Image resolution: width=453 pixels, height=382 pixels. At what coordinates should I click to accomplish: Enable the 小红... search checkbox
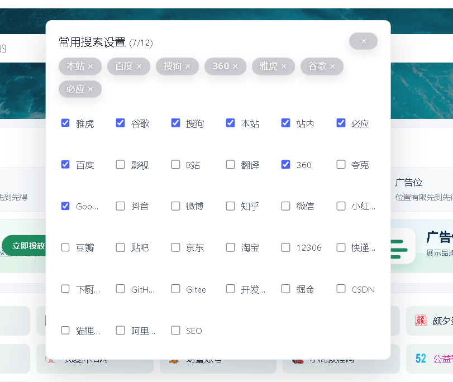click(341, 206)
